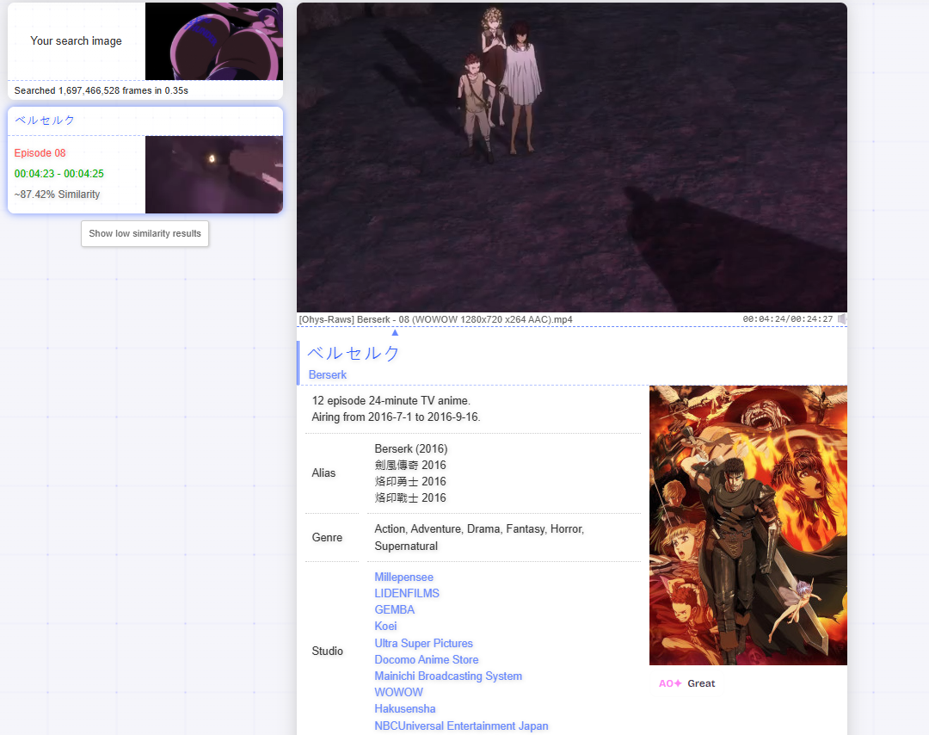Click the 00:04:23 - 00:04:25 timestamp
Screen dimensions: 929x735
pos(59,174)
